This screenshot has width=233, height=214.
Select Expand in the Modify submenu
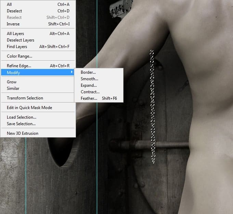pyautogui.click(x=99, y=85)
